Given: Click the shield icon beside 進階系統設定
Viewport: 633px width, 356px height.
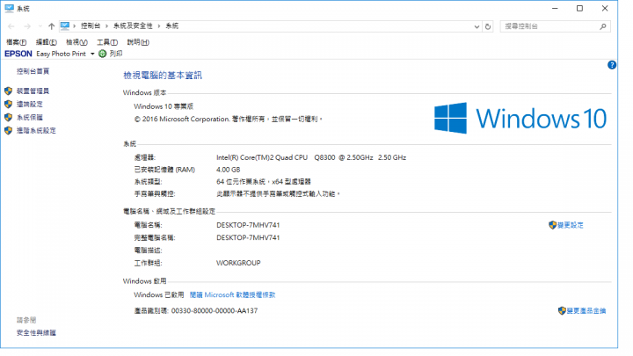Looking at the screenshot, I should tap(9, 131).
